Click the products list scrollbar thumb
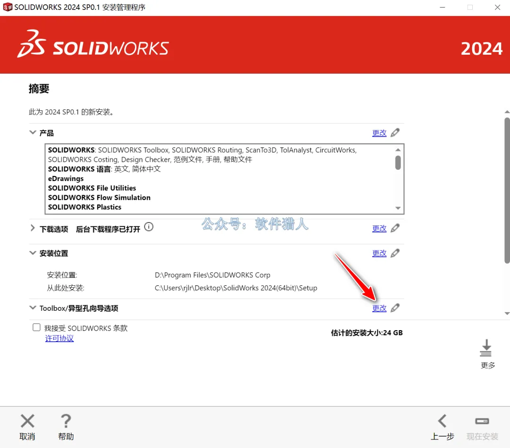510x448 pixels. click(398, 162)
